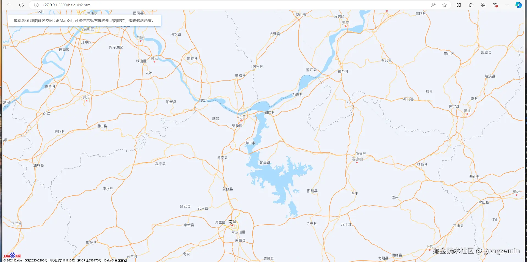
Task: Add this page to favorites star
Action: click(x=444, y=5)
